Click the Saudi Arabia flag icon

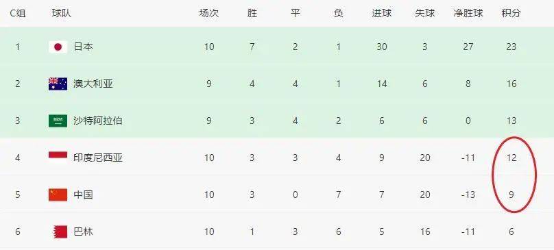click(58, 121)
